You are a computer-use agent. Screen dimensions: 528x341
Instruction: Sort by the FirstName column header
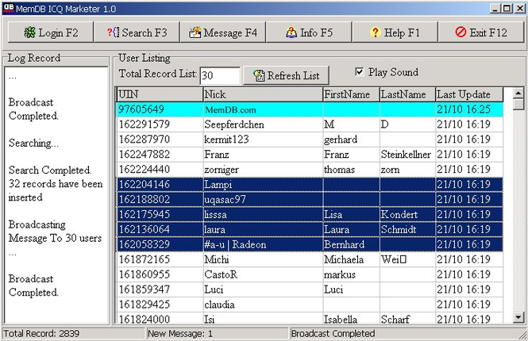coord(351,94)
